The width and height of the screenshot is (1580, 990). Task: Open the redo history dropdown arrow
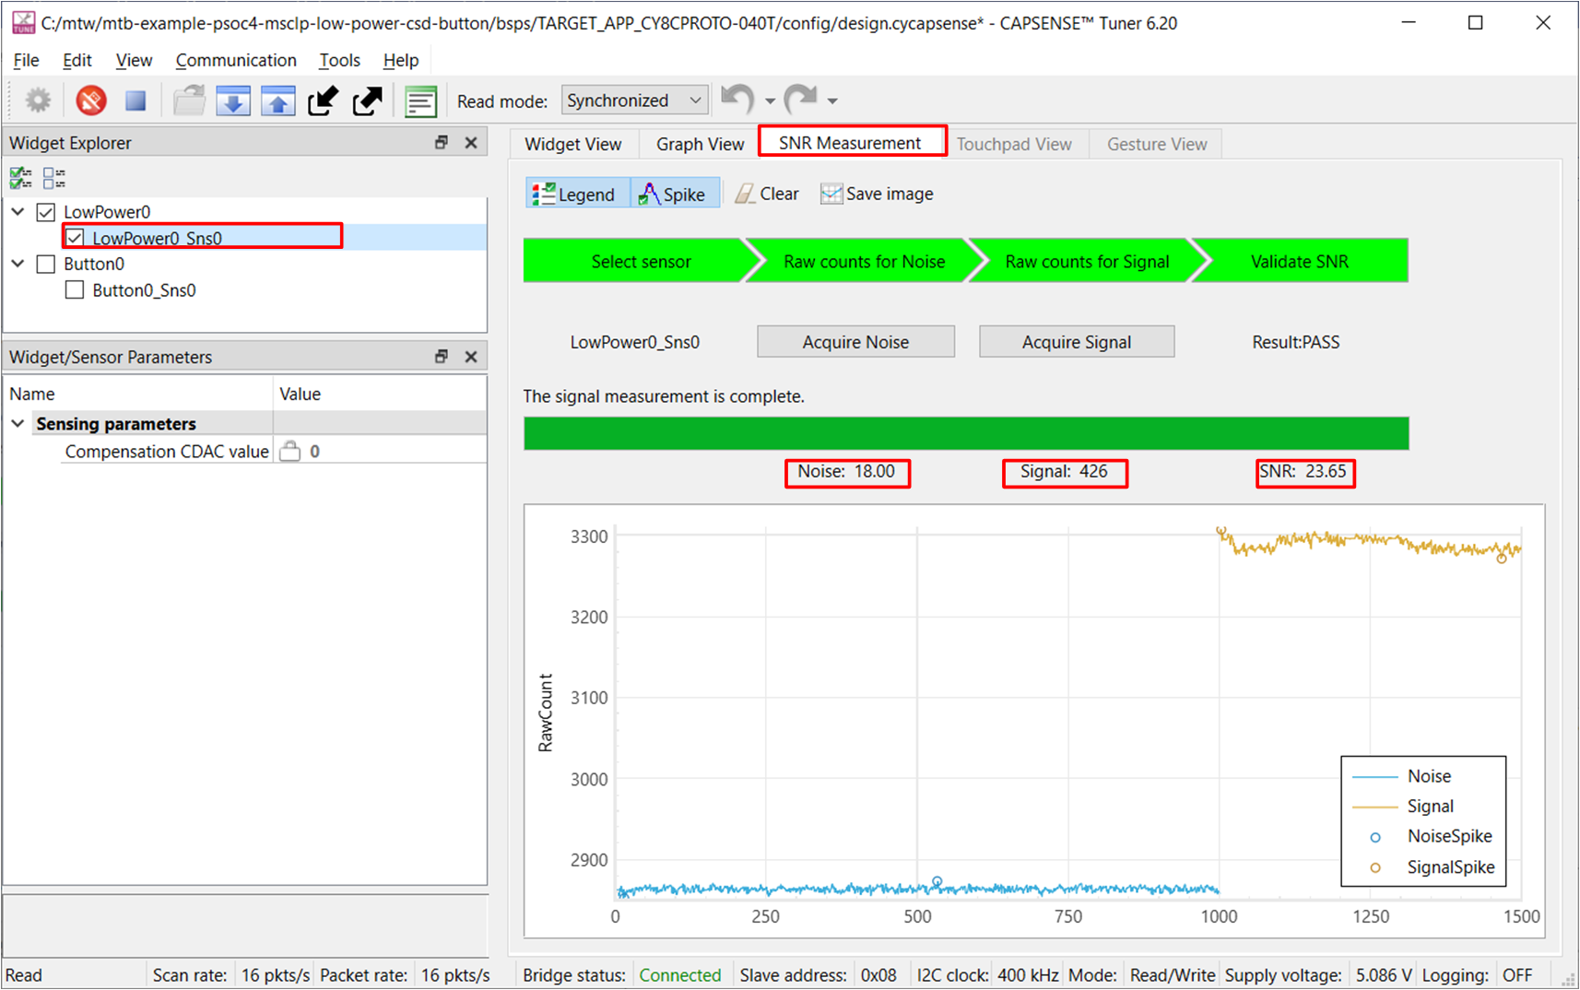coord(832,101)
